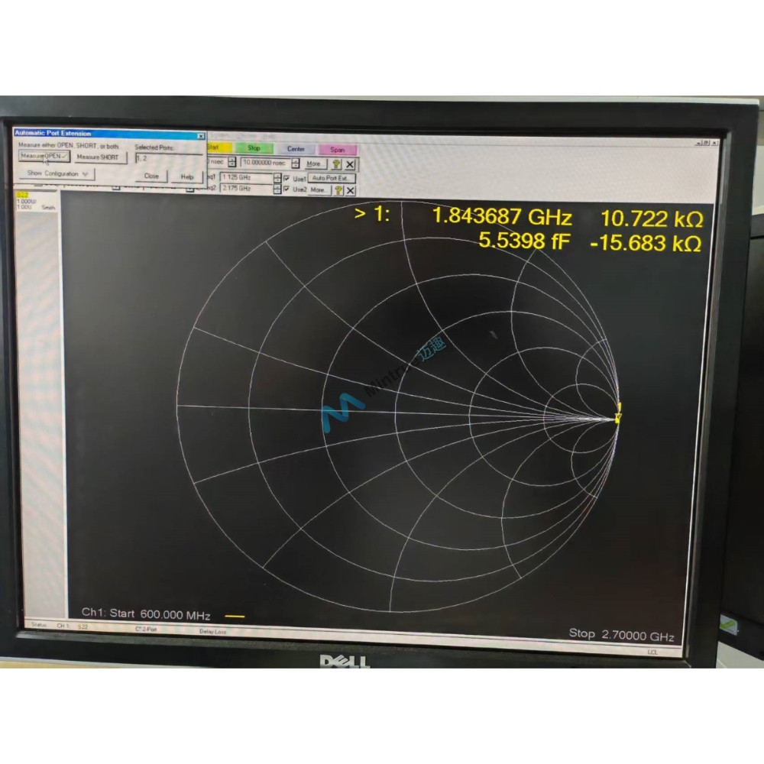The image size is (764, 764).
Task: Click the help question icon in nsec row
Action: point(336,165)
